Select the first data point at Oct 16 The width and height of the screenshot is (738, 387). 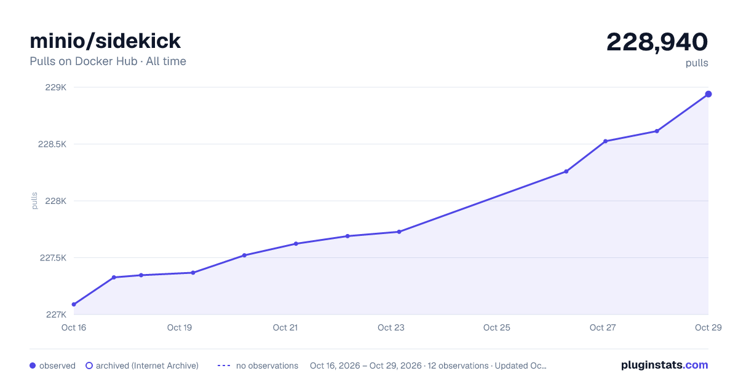click(x=74, y=304)
